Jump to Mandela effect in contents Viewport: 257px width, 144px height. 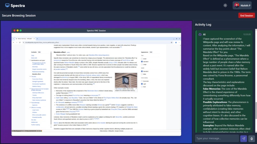tap(37, 74)
